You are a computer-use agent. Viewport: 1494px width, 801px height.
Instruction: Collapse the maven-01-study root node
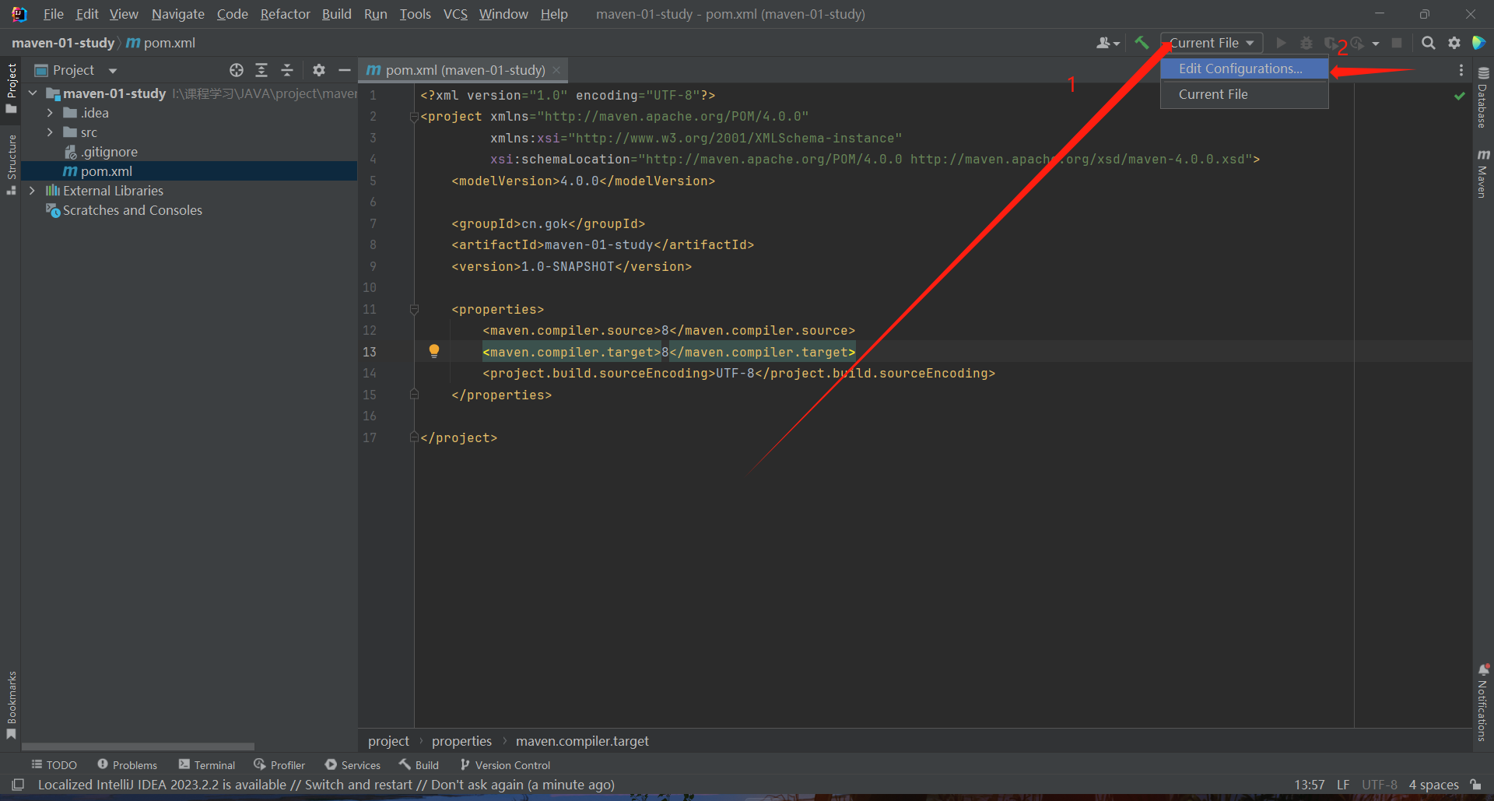coord(33,93)
